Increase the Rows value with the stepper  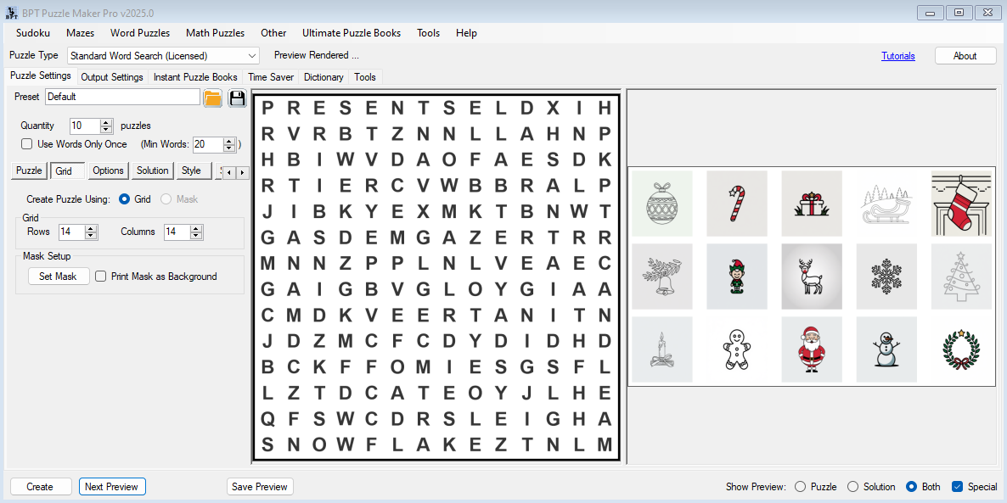pos(89,226)
